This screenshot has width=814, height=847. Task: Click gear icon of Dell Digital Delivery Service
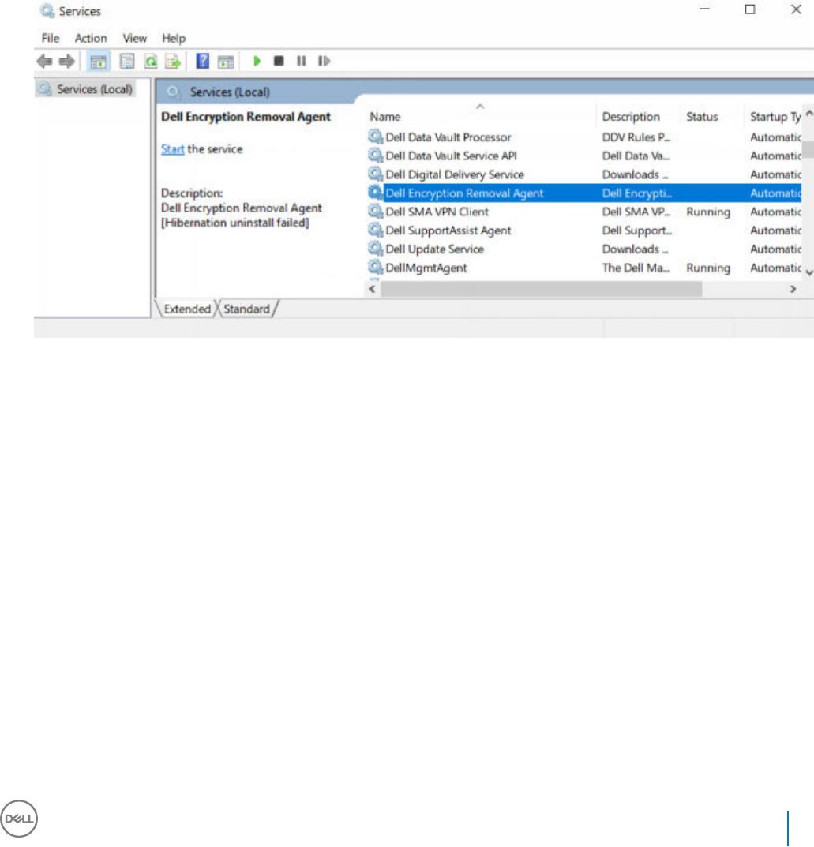coord(375,174)
